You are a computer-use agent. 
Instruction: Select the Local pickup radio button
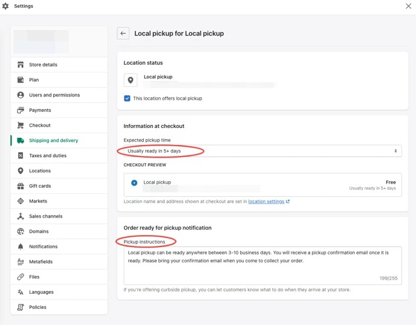click(x=134, y=182)
